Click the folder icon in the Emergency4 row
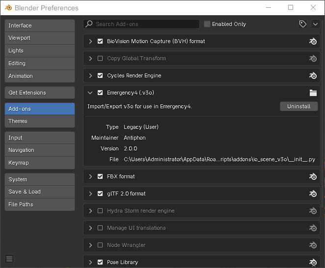Viewport: 325px width, 268px height. point(313,93)
